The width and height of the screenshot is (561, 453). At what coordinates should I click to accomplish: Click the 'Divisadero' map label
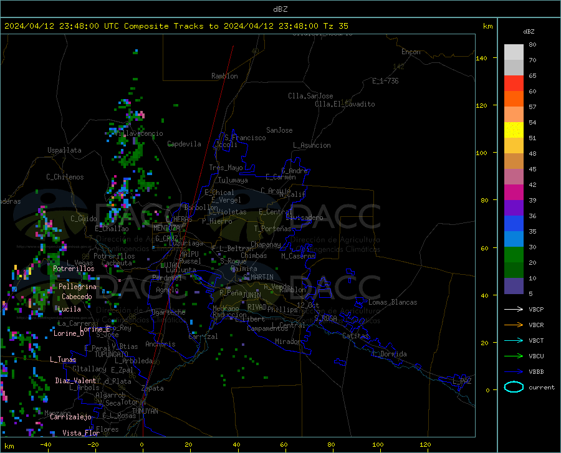304,217
